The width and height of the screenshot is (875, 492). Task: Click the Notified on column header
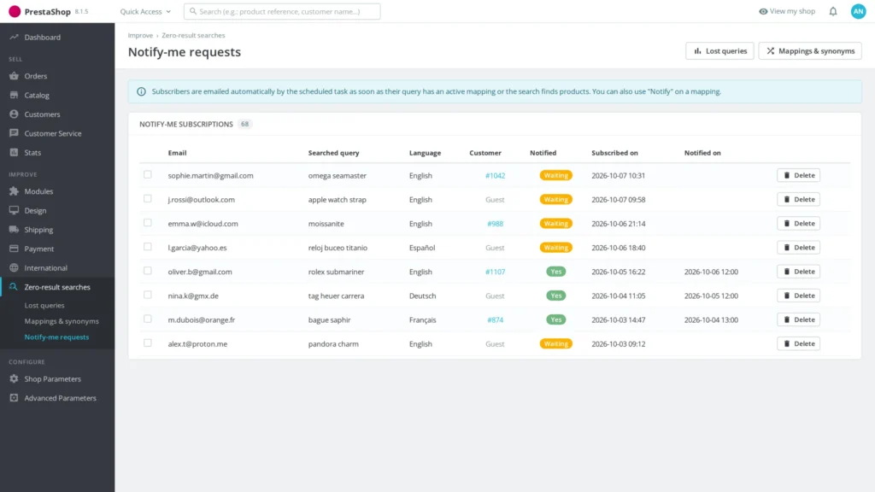pyautogui.click(x=702, y=153)
